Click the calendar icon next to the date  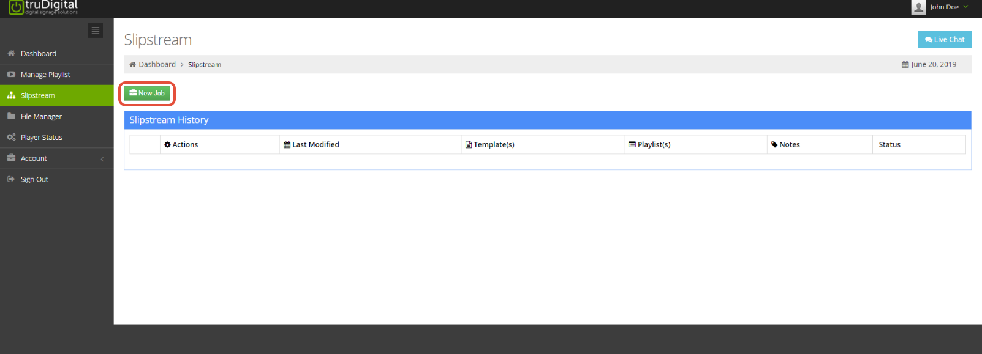click(905, 64)
